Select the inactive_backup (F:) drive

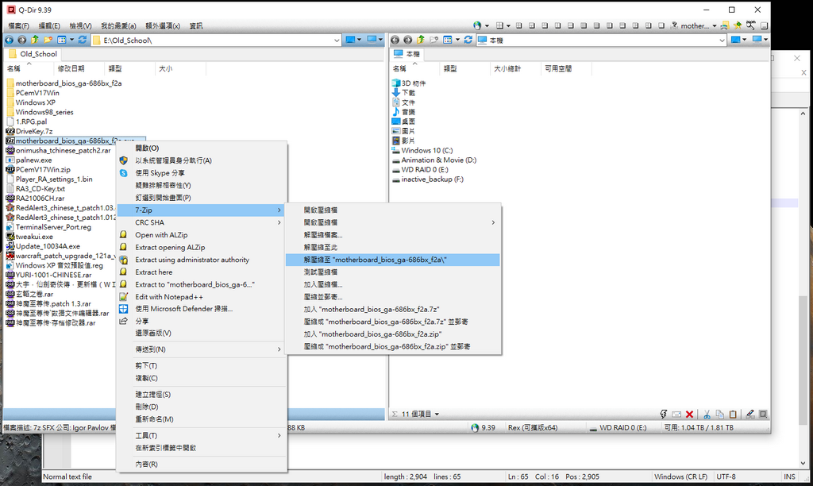(428, 179)
